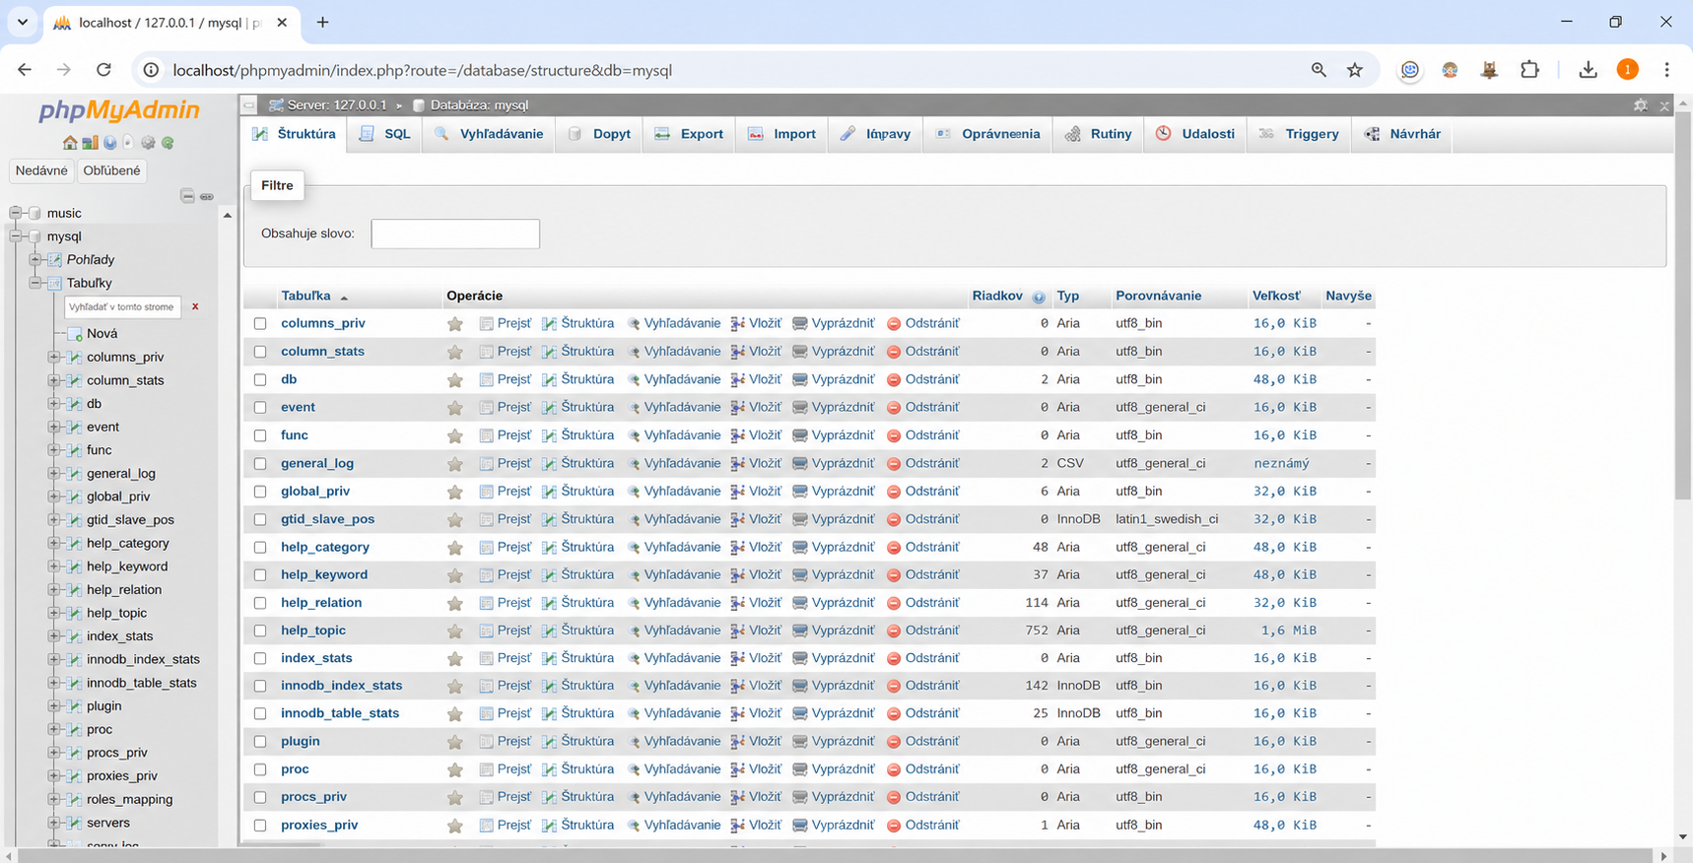Open the browser extensions puzzle icon

coord(1529,70)
